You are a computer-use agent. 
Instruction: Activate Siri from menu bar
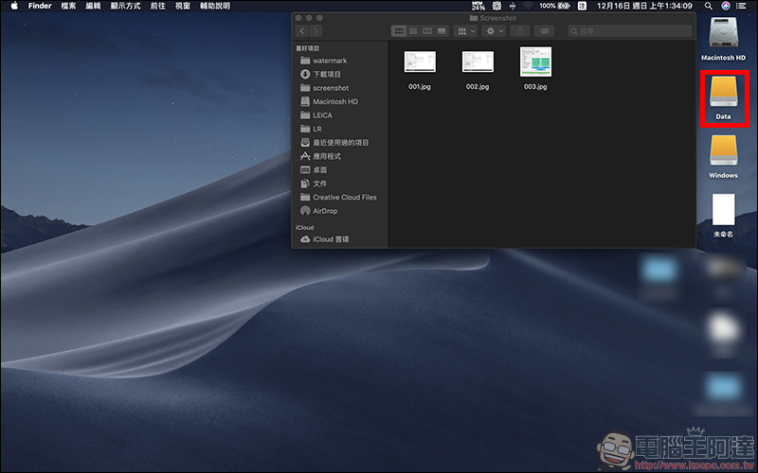click(725, 6)
